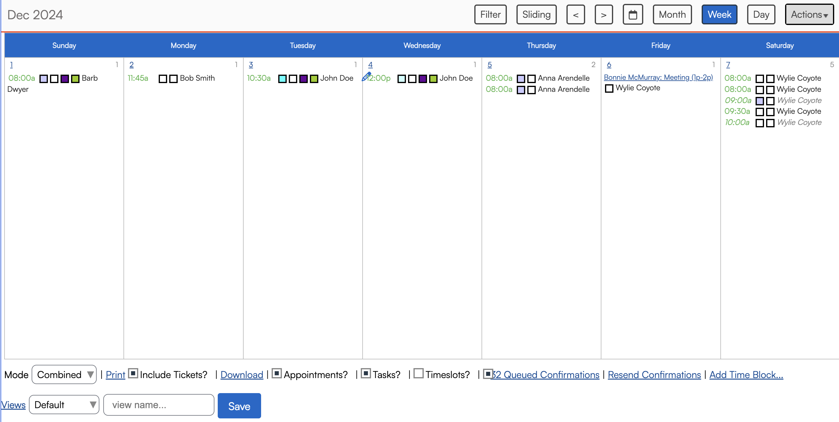Click the pencil edit icon on Wednesday
Image resolution: width=839 pixels, height=422 pixels.
click(x=366, y=76)
